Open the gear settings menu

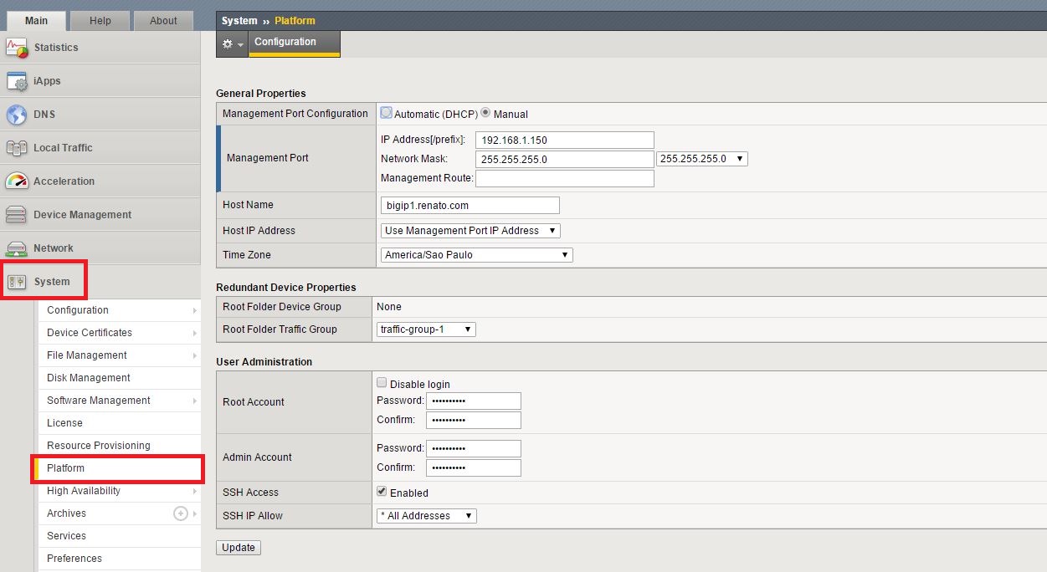[232, 43]
